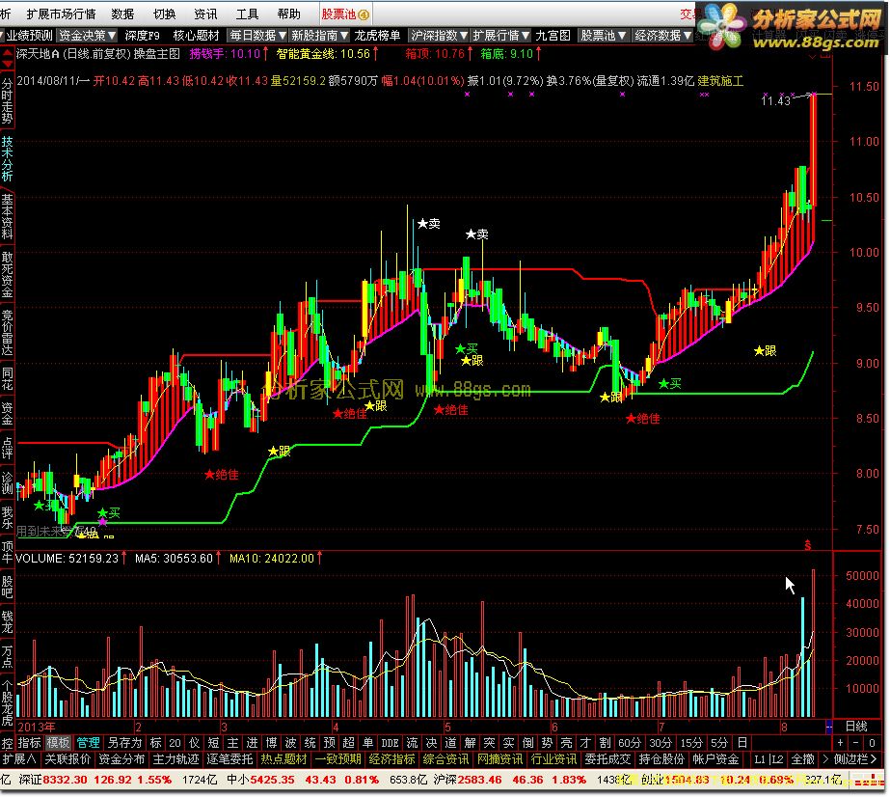Click the 股票池 badge icon

364,14
